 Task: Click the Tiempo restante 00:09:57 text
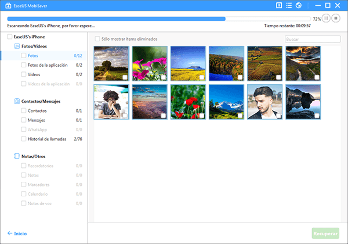287,26
